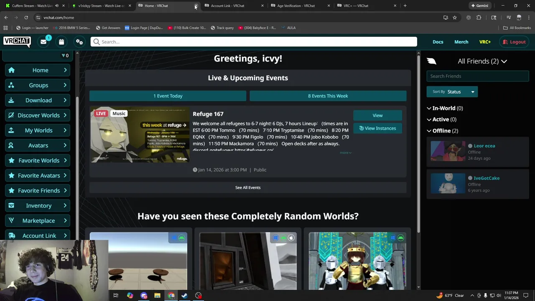This screenshot has height=301, width=535.
Task: Open the crowned king world thumbnail
Action: (x=357, y=261)
